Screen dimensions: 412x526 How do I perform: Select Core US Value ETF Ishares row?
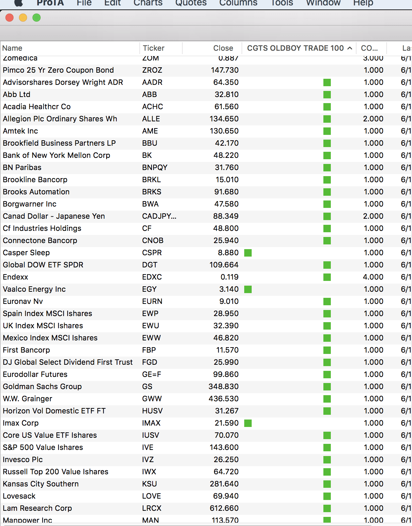click(x=206, y=435)
